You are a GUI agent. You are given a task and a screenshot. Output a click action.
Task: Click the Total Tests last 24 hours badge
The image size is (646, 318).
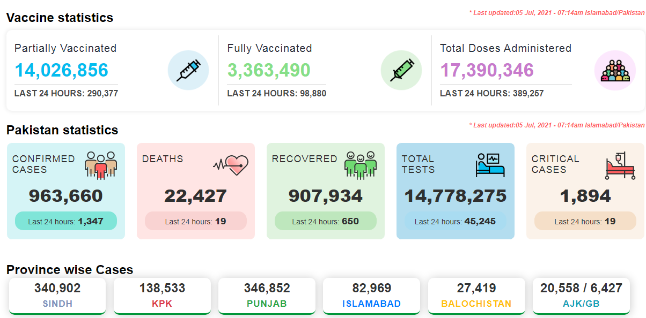(x=455, y=221)
